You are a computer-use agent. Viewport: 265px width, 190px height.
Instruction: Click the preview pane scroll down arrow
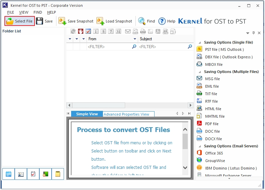(185, 167)
